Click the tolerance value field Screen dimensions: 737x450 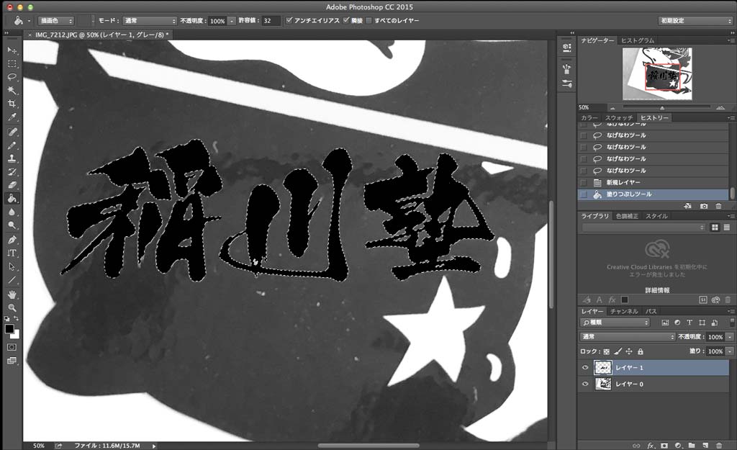[x=271, y=21]
